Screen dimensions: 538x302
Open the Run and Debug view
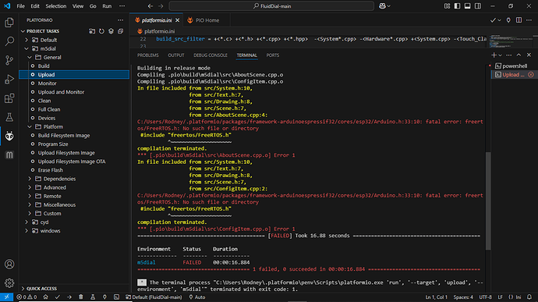click(x=9, y=80)
